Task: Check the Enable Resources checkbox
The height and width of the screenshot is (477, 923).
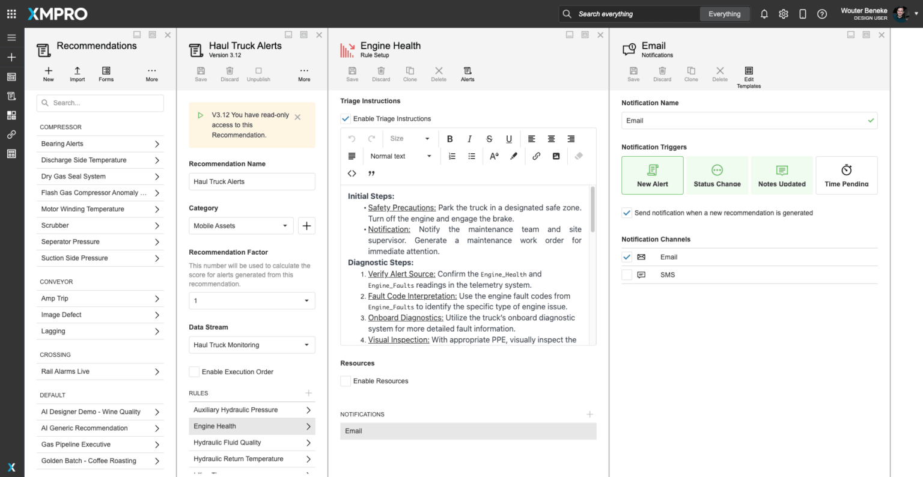Action: pyautogui.click(x=346, y=381)
